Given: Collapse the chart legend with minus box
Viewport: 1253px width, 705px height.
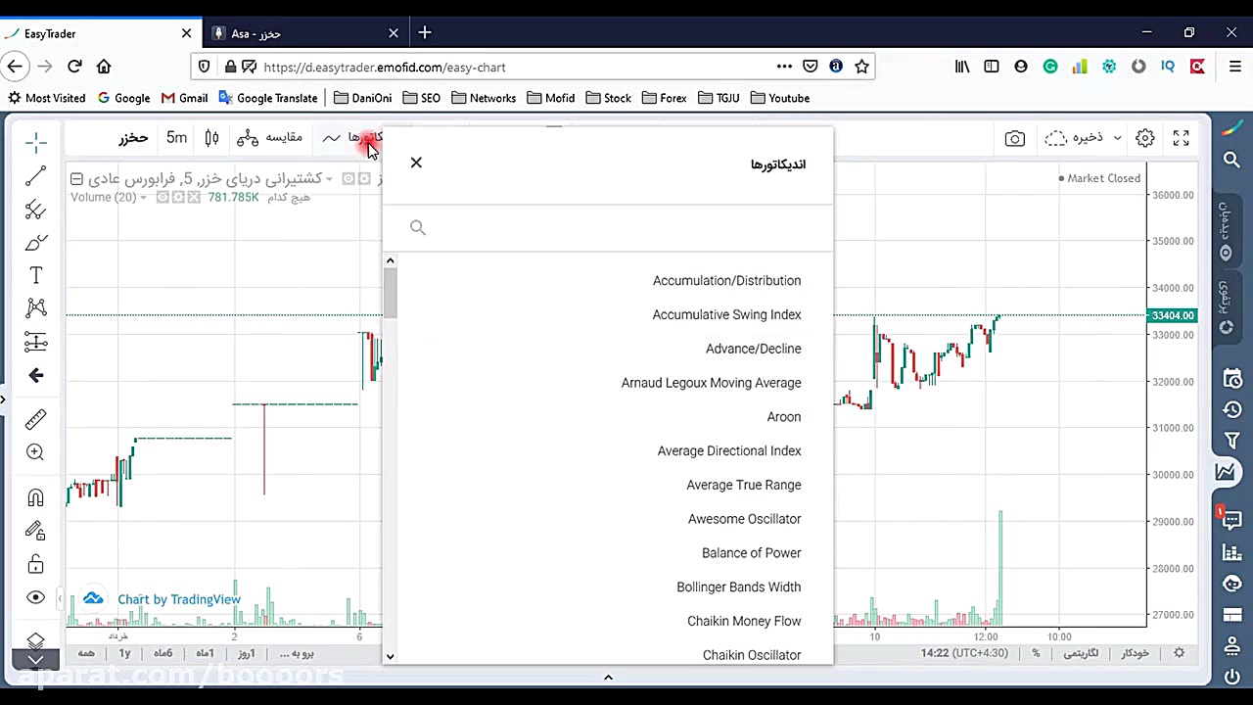Looking at the screenshot, I should click(76, 178).
